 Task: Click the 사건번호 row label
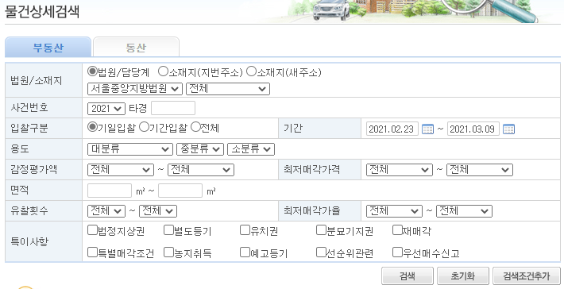[29, 107]
